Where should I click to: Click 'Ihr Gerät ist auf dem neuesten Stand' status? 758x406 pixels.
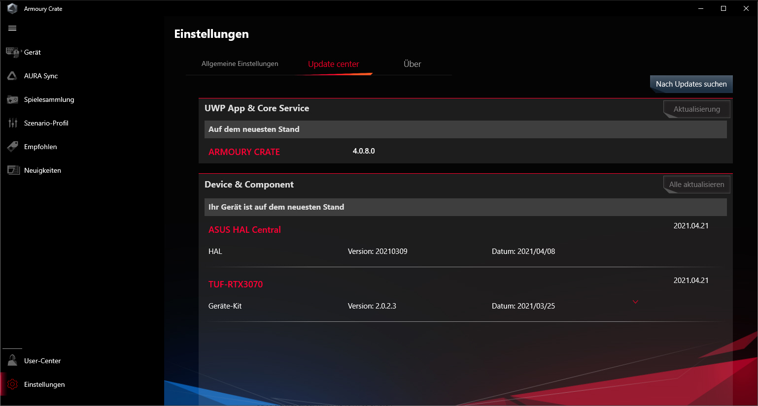click(x=465, y=207)
